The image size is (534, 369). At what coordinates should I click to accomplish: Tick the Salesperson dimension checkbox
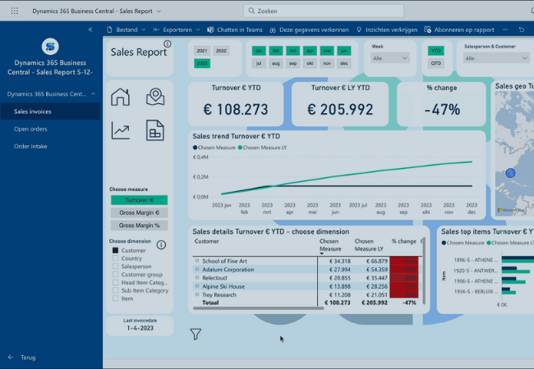(x=116, y=266)
